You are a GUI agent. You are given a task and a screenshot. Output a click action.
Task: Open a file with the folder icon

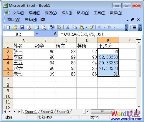coord(15,27)
